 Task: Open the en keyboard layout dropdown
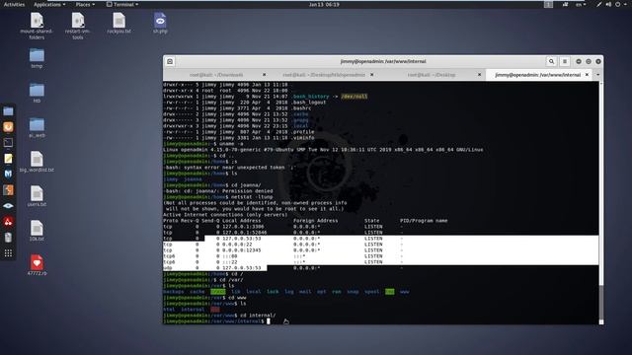pyautogui.click(x=581, y=4)
